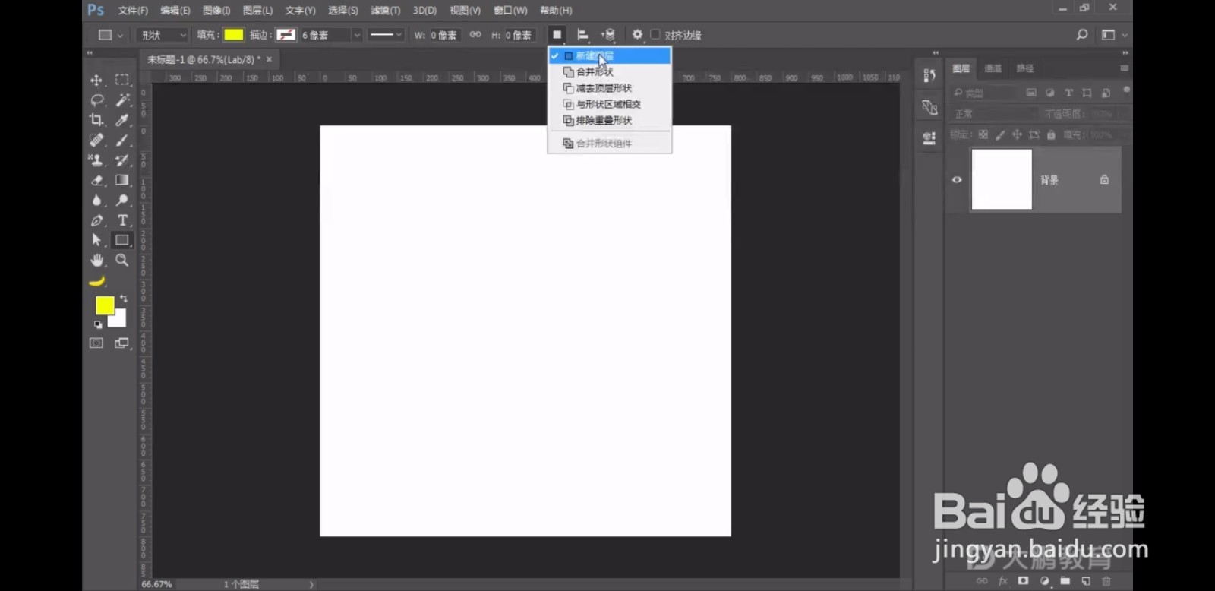This screenshot has width=1215, height=591.
Task: Reset default foreground and background colors
Action: click(98, 324)
